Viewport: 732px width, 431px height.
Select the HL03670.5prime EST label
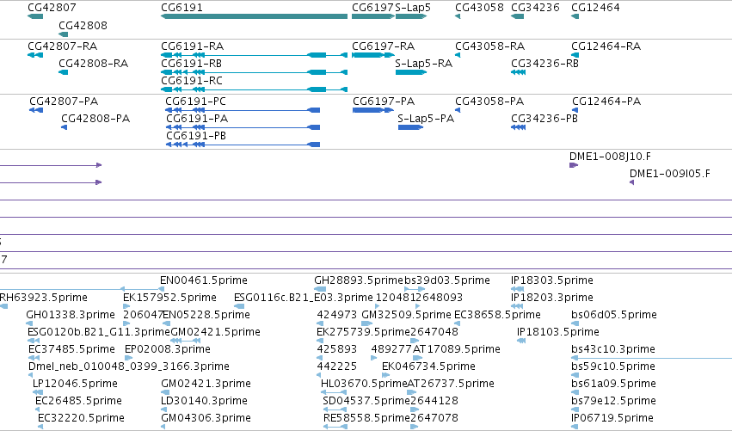click(x=364, y=384)
